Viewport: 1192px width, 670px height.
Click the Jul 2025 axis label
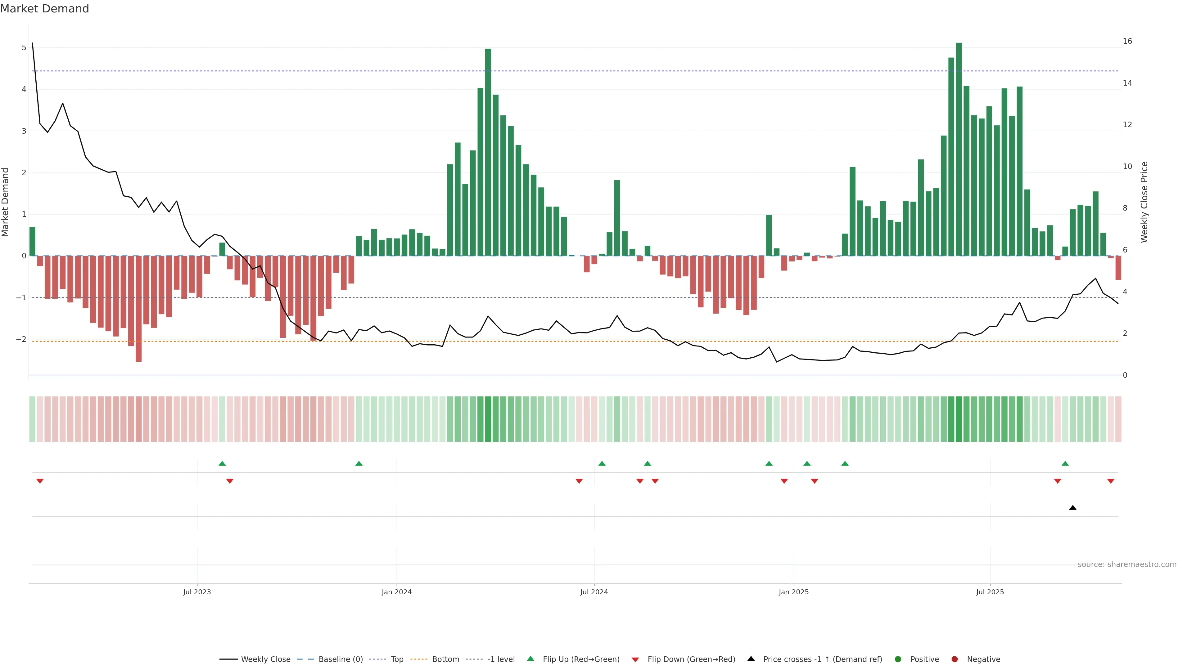point(990,592)
